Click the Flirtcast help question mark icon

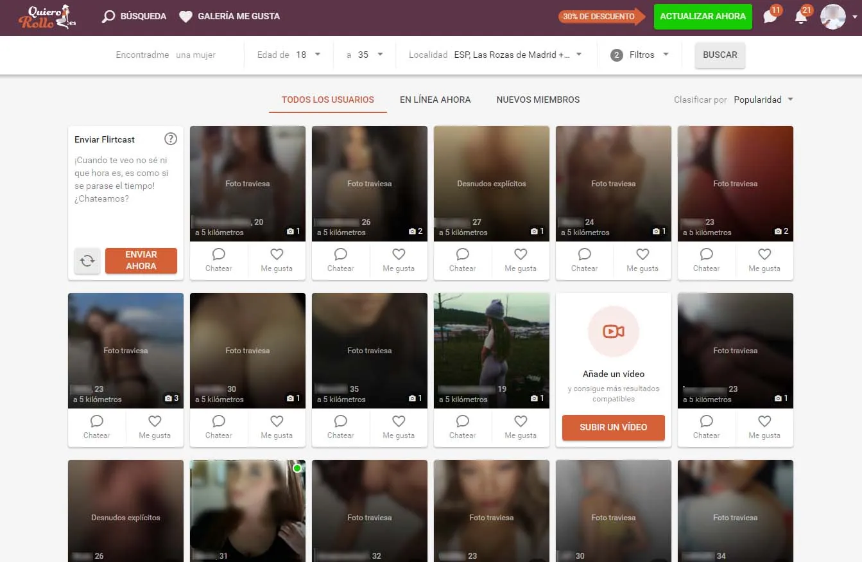pos(171,139)
